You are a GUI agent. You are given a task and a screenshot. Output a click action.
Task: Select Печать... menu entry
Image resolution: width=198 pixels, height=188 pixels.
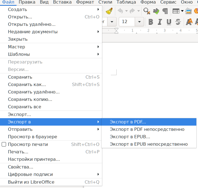pyautogui.click(x=51, y=152)
